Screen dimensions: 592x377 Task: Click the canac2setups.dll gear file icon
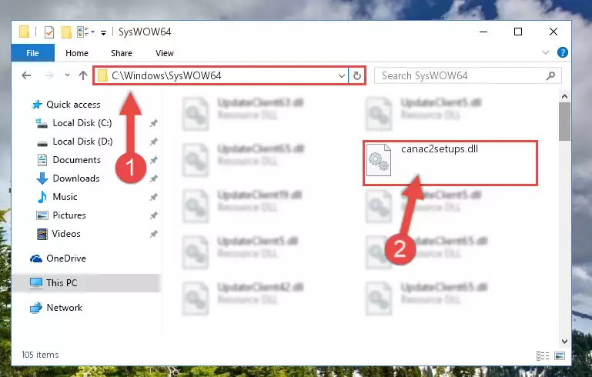click(x=379, y=160)
